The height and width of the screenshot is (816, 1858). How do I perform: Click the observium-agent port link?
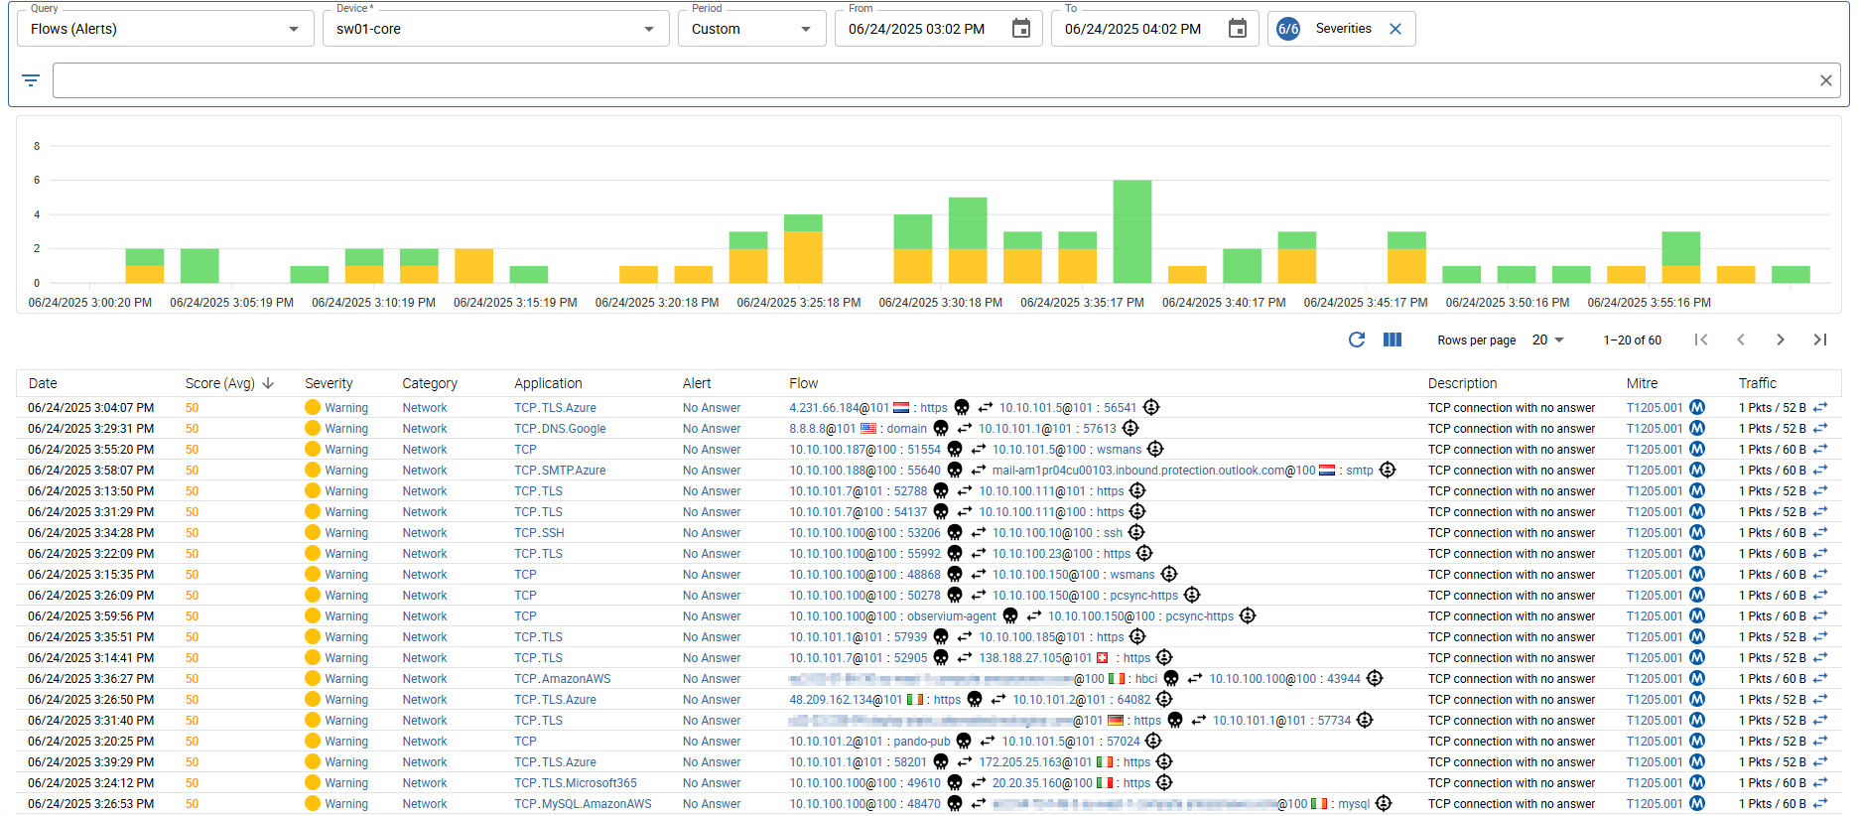[x=952, y=616]
